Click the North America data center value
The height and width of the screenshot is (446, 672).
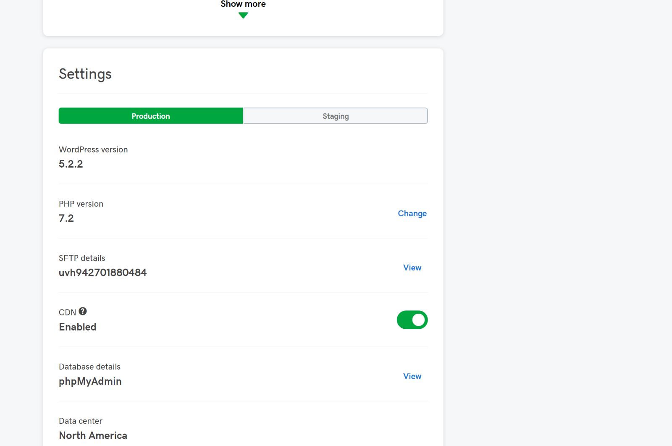[93, 436]
